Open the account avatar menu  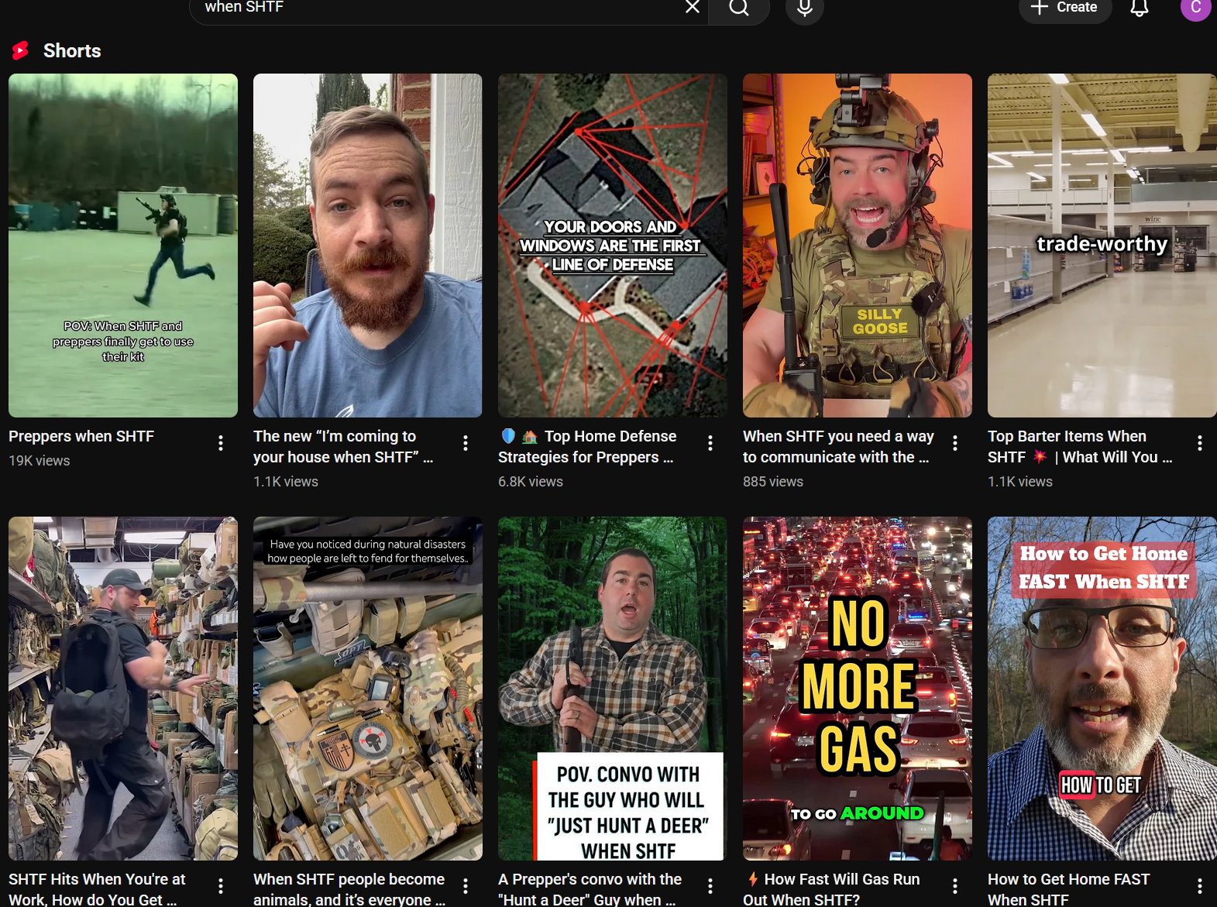(1195, 9)
